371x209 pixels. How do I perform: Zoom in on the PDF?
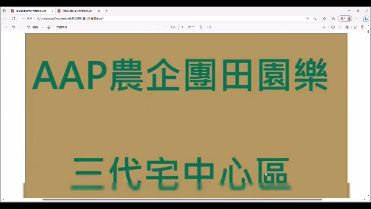coord(166,27)
